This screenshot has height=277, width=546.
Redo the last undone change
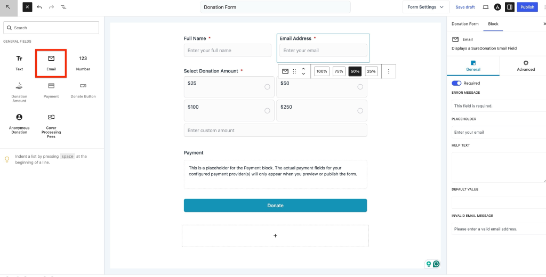51,7
